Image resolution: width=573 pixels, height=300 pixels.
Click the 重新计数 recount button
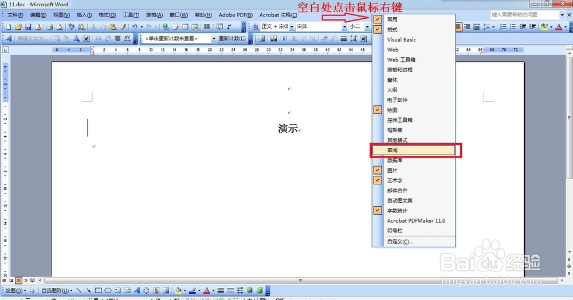coord(232,38)
